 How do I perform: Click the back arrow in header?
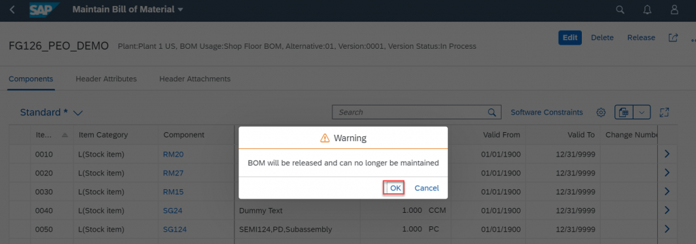12,9
